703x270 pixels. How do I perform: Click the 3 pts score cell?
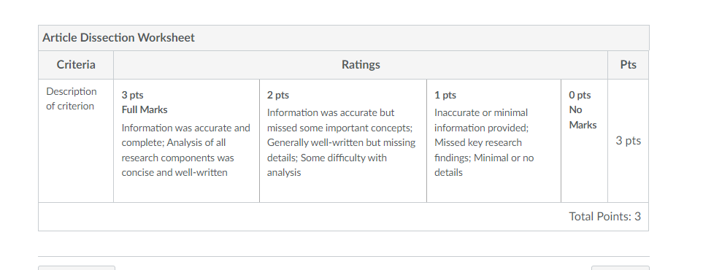(x=628, y=141)
